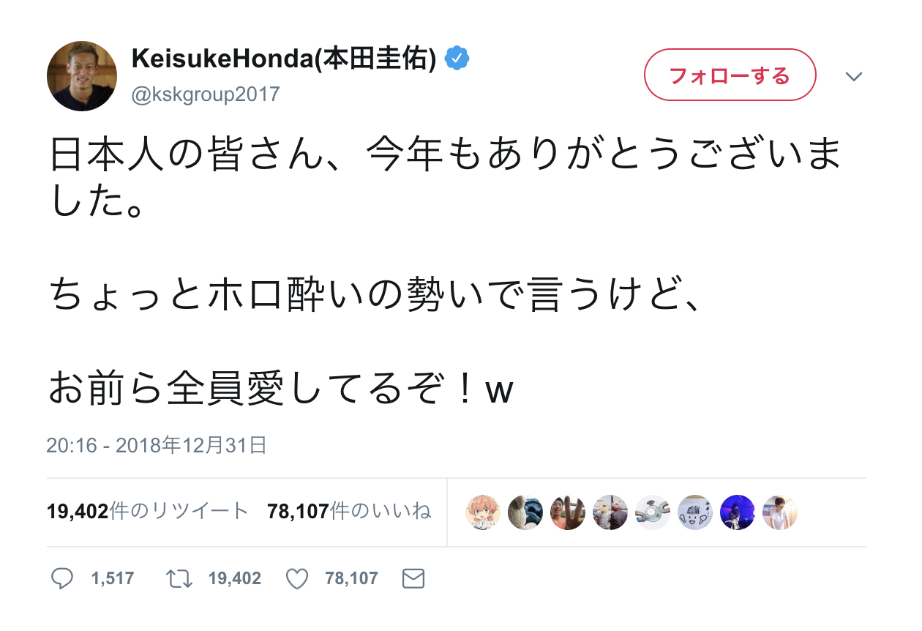Open the hand-drawn smiley face avatar
922x631 pixels.
(x=694, y=512)
